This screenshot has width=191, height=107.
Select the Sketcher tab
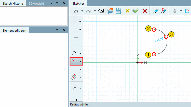tap(78, 4)
